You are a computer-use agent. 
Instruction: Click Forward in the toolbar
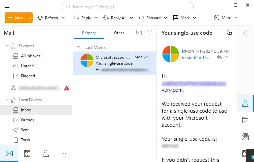coord(150,18)
